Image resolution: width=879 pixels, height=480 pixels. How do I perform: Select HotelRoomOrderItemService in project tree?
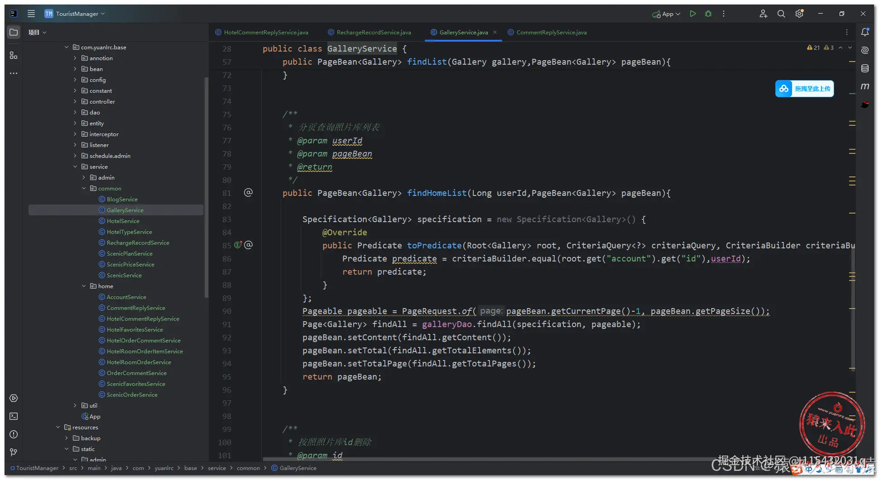point(144,351)
